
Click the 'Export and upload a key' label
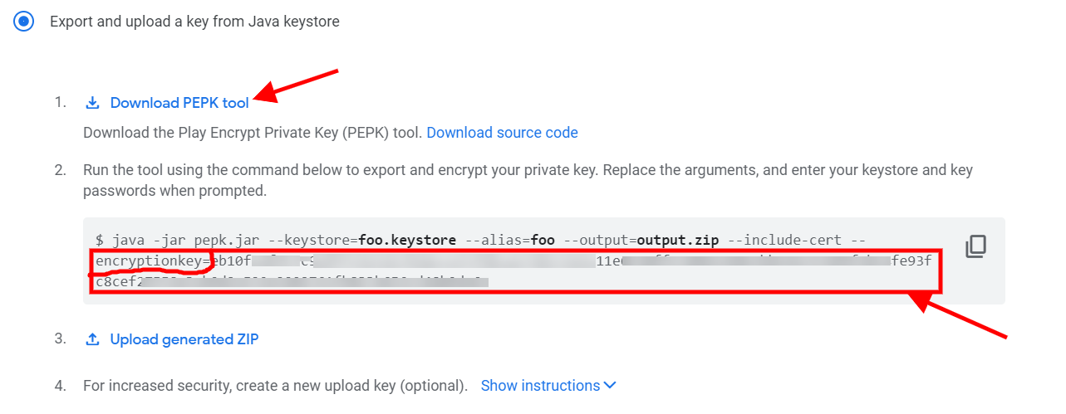point(194,22)
